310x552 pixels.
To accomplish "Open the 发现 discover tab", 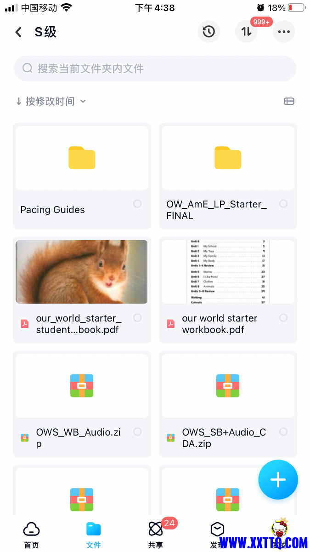I will coord(217,535).
